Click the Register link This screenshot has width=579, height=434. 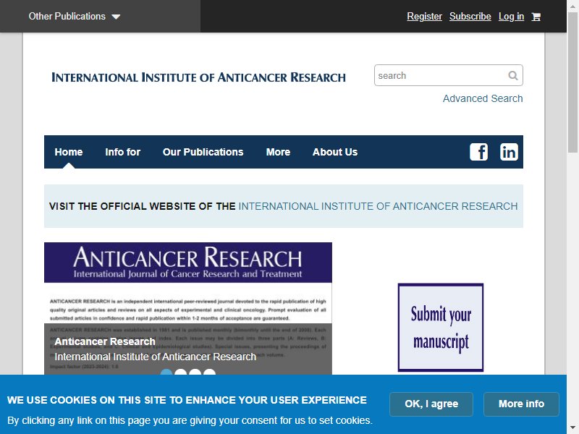[424, 17]
